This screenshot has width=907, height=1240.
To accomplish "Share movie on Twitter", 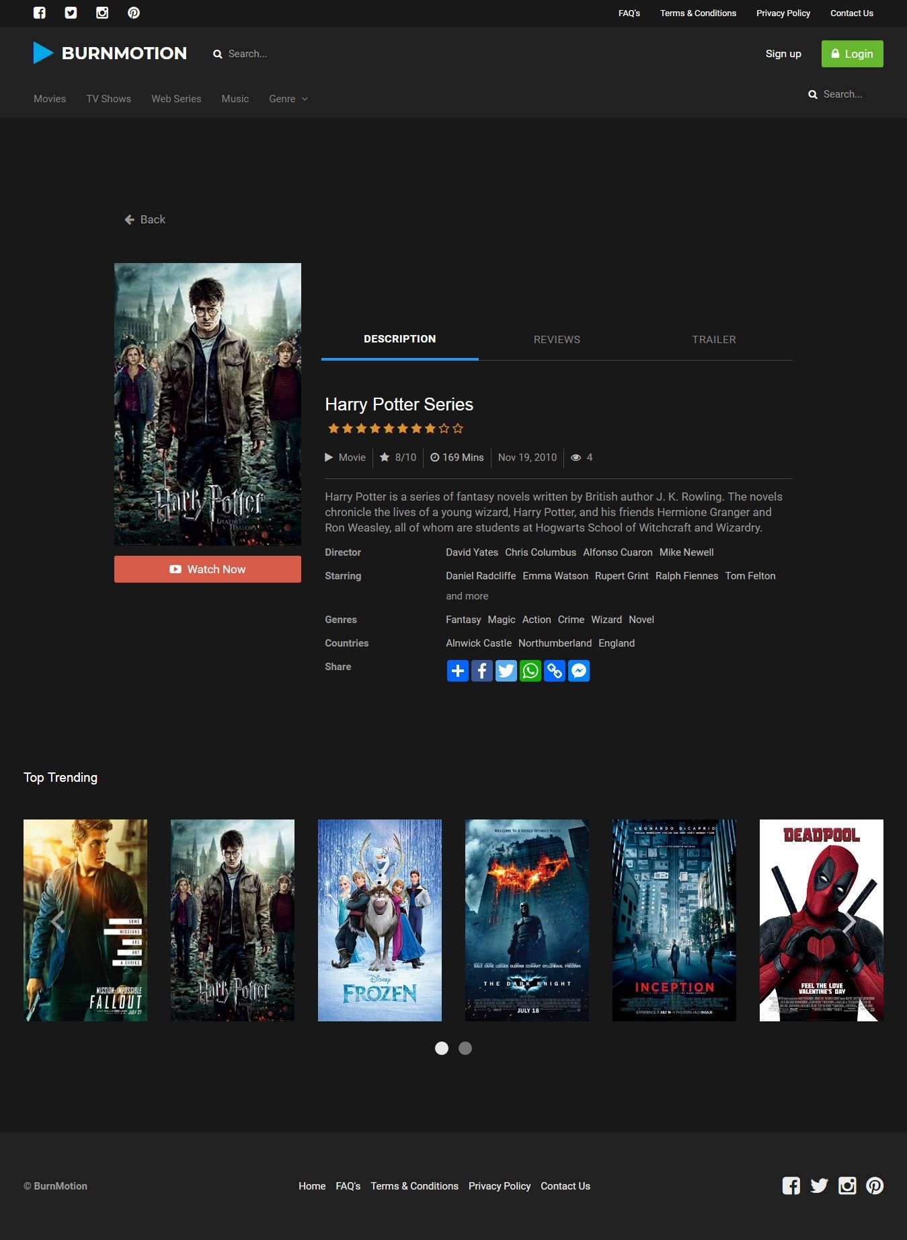I will (506, 671).
